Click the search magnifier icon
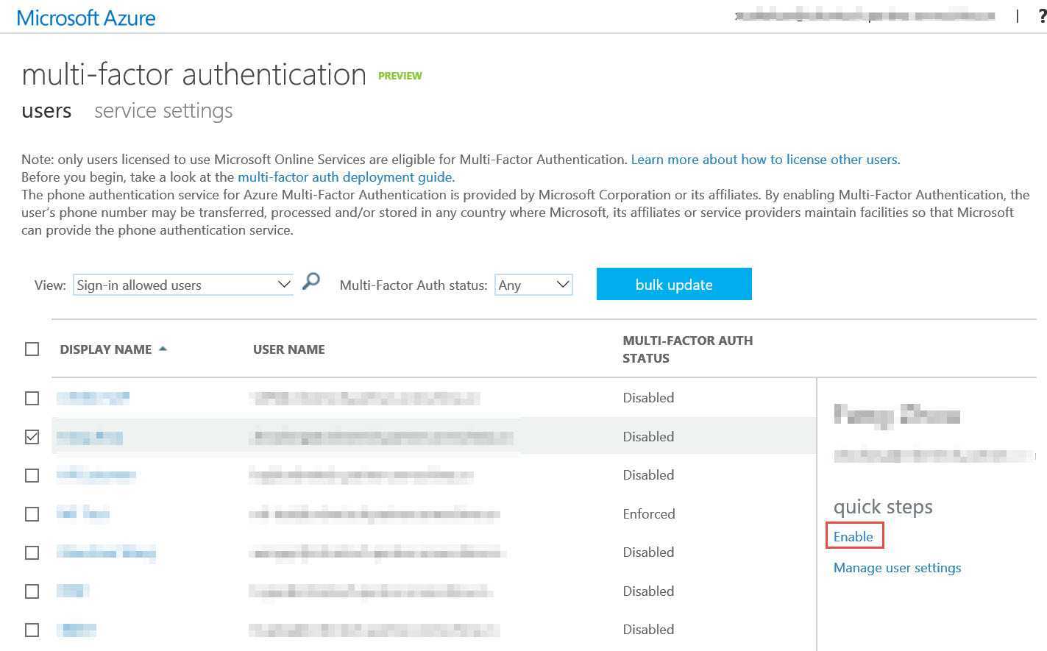The image size is (1047, 651). coord(311,282)
